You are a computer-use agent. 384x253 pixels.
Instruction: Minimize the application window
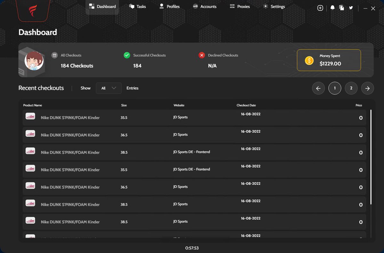[365, 9]
